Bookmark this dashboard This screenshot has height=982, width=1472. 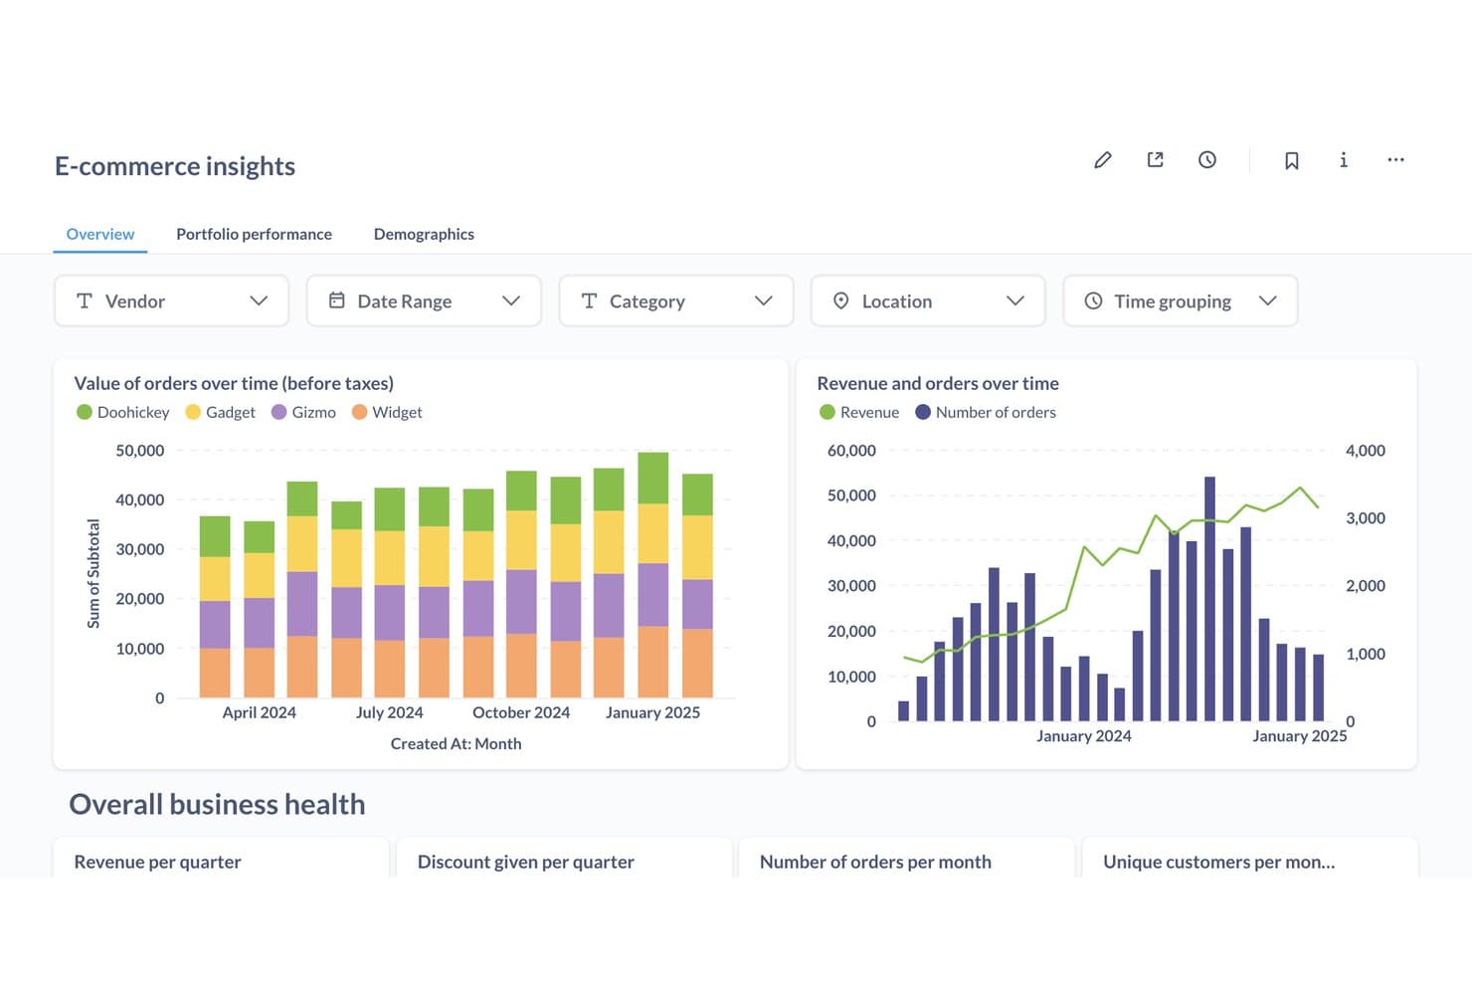(1291, 160)
